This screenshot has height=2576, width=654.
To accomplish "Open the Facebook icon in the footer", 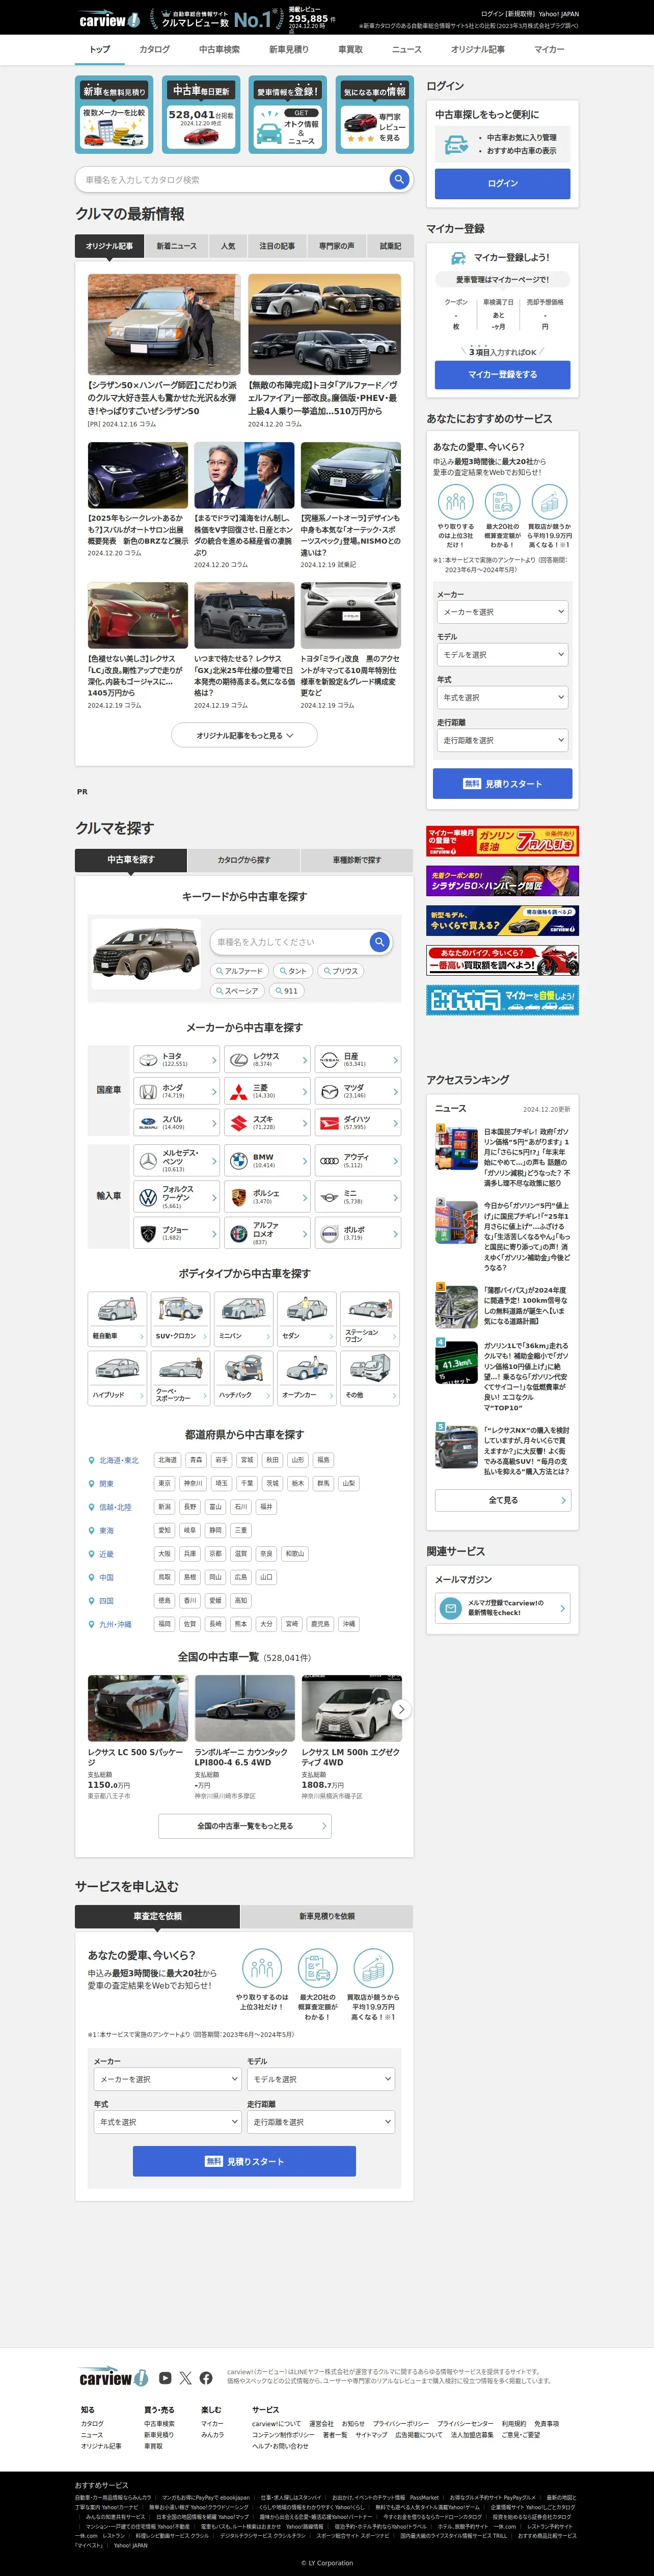I will pos(206,2378).
